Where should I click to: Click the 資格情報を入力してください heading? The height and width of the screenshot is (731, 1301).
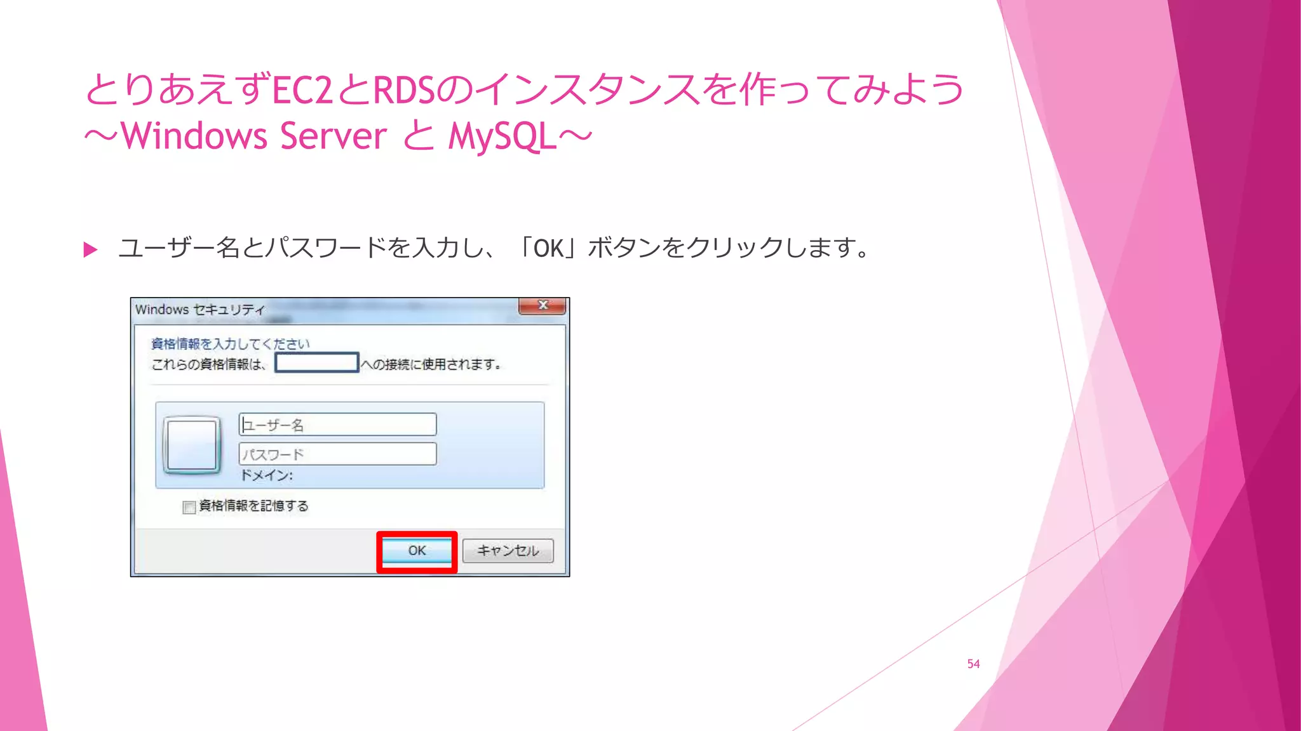click(230, 344)
